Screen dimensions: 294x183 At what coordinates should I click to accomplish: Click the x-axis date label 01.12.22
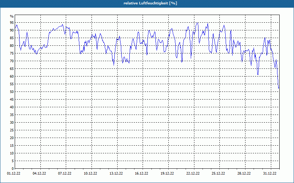(14, 173)
